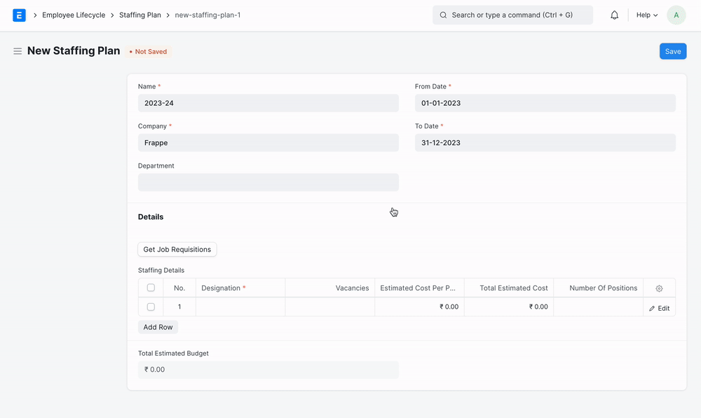Open the user avatar menu
This screenshot has height=418, width=701.
[x=676, y=15]
